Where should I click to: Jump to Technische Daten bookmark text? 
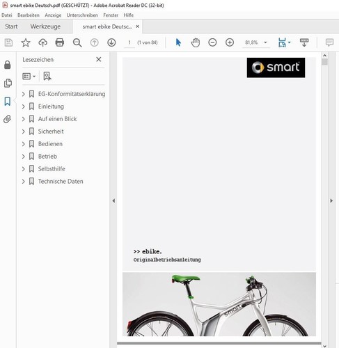(x=61, y=182)
